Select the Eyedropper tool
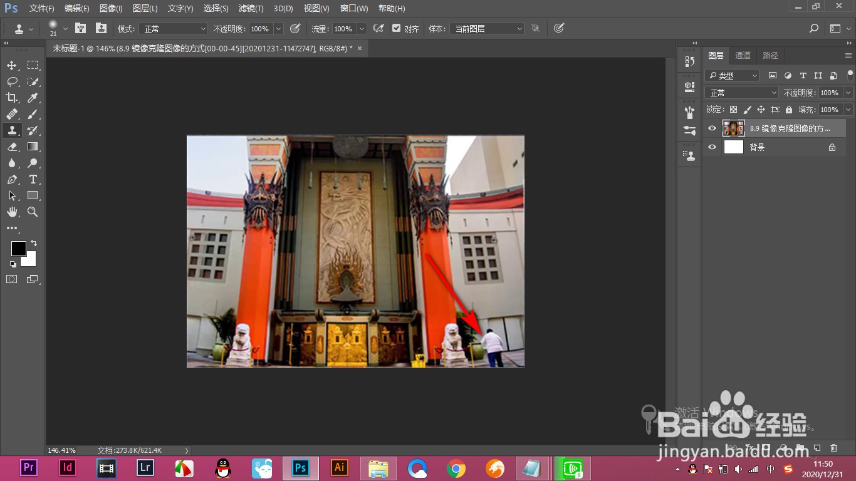 [x=33, y=98]
